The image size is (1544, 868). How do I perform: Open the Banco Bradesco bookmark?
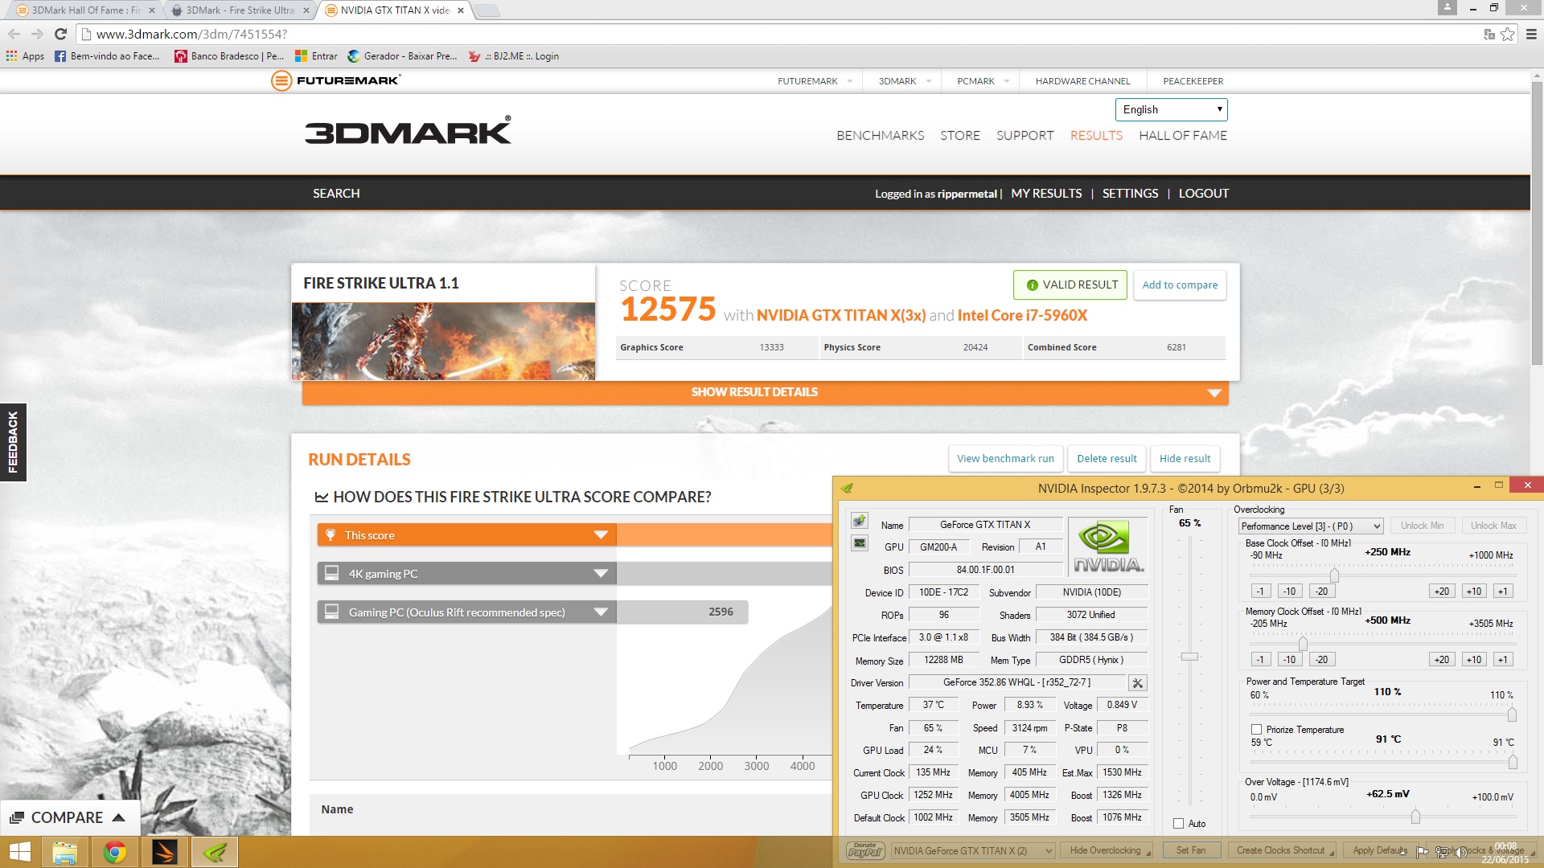pos(229,56)
